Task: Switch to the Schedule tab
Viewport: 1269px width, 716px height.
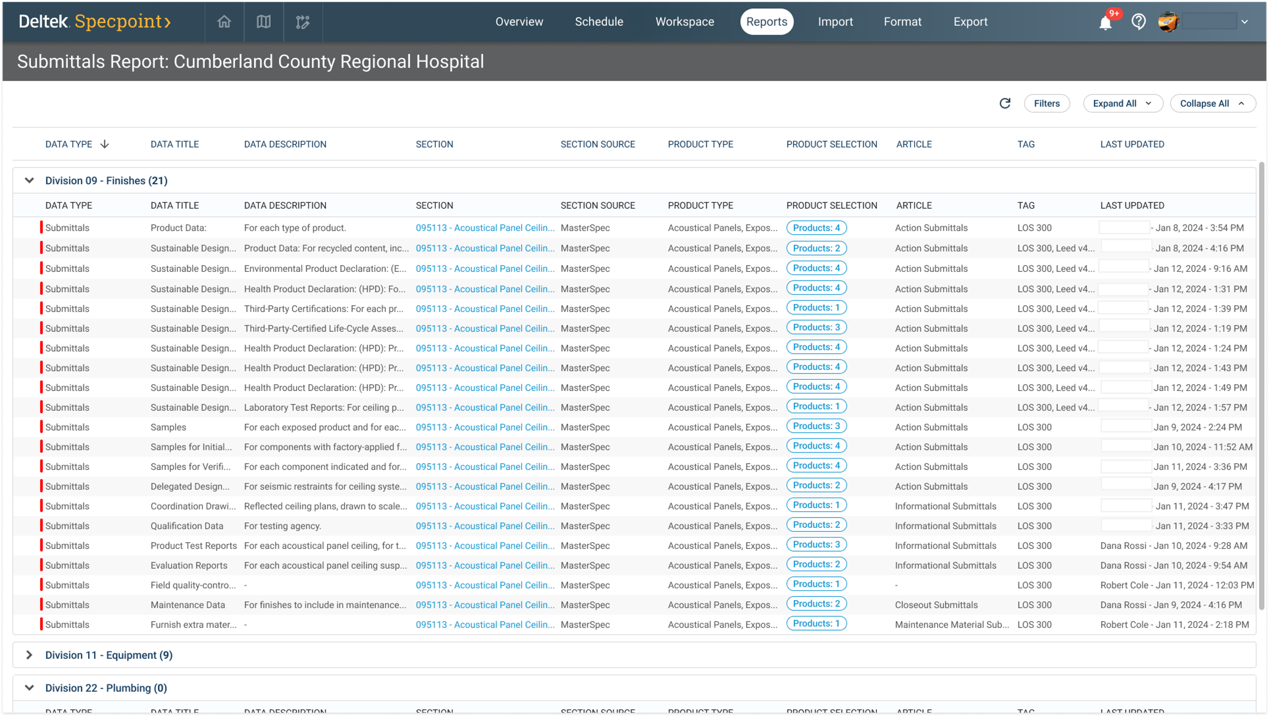Action: (599, 22)
